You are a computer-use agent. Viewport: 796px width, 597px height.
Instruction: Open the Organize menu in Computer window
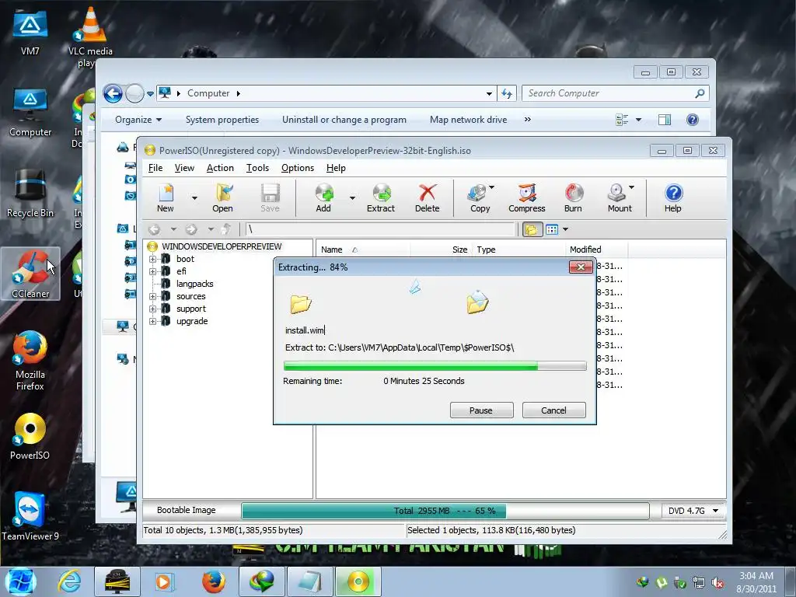point(138,120)
